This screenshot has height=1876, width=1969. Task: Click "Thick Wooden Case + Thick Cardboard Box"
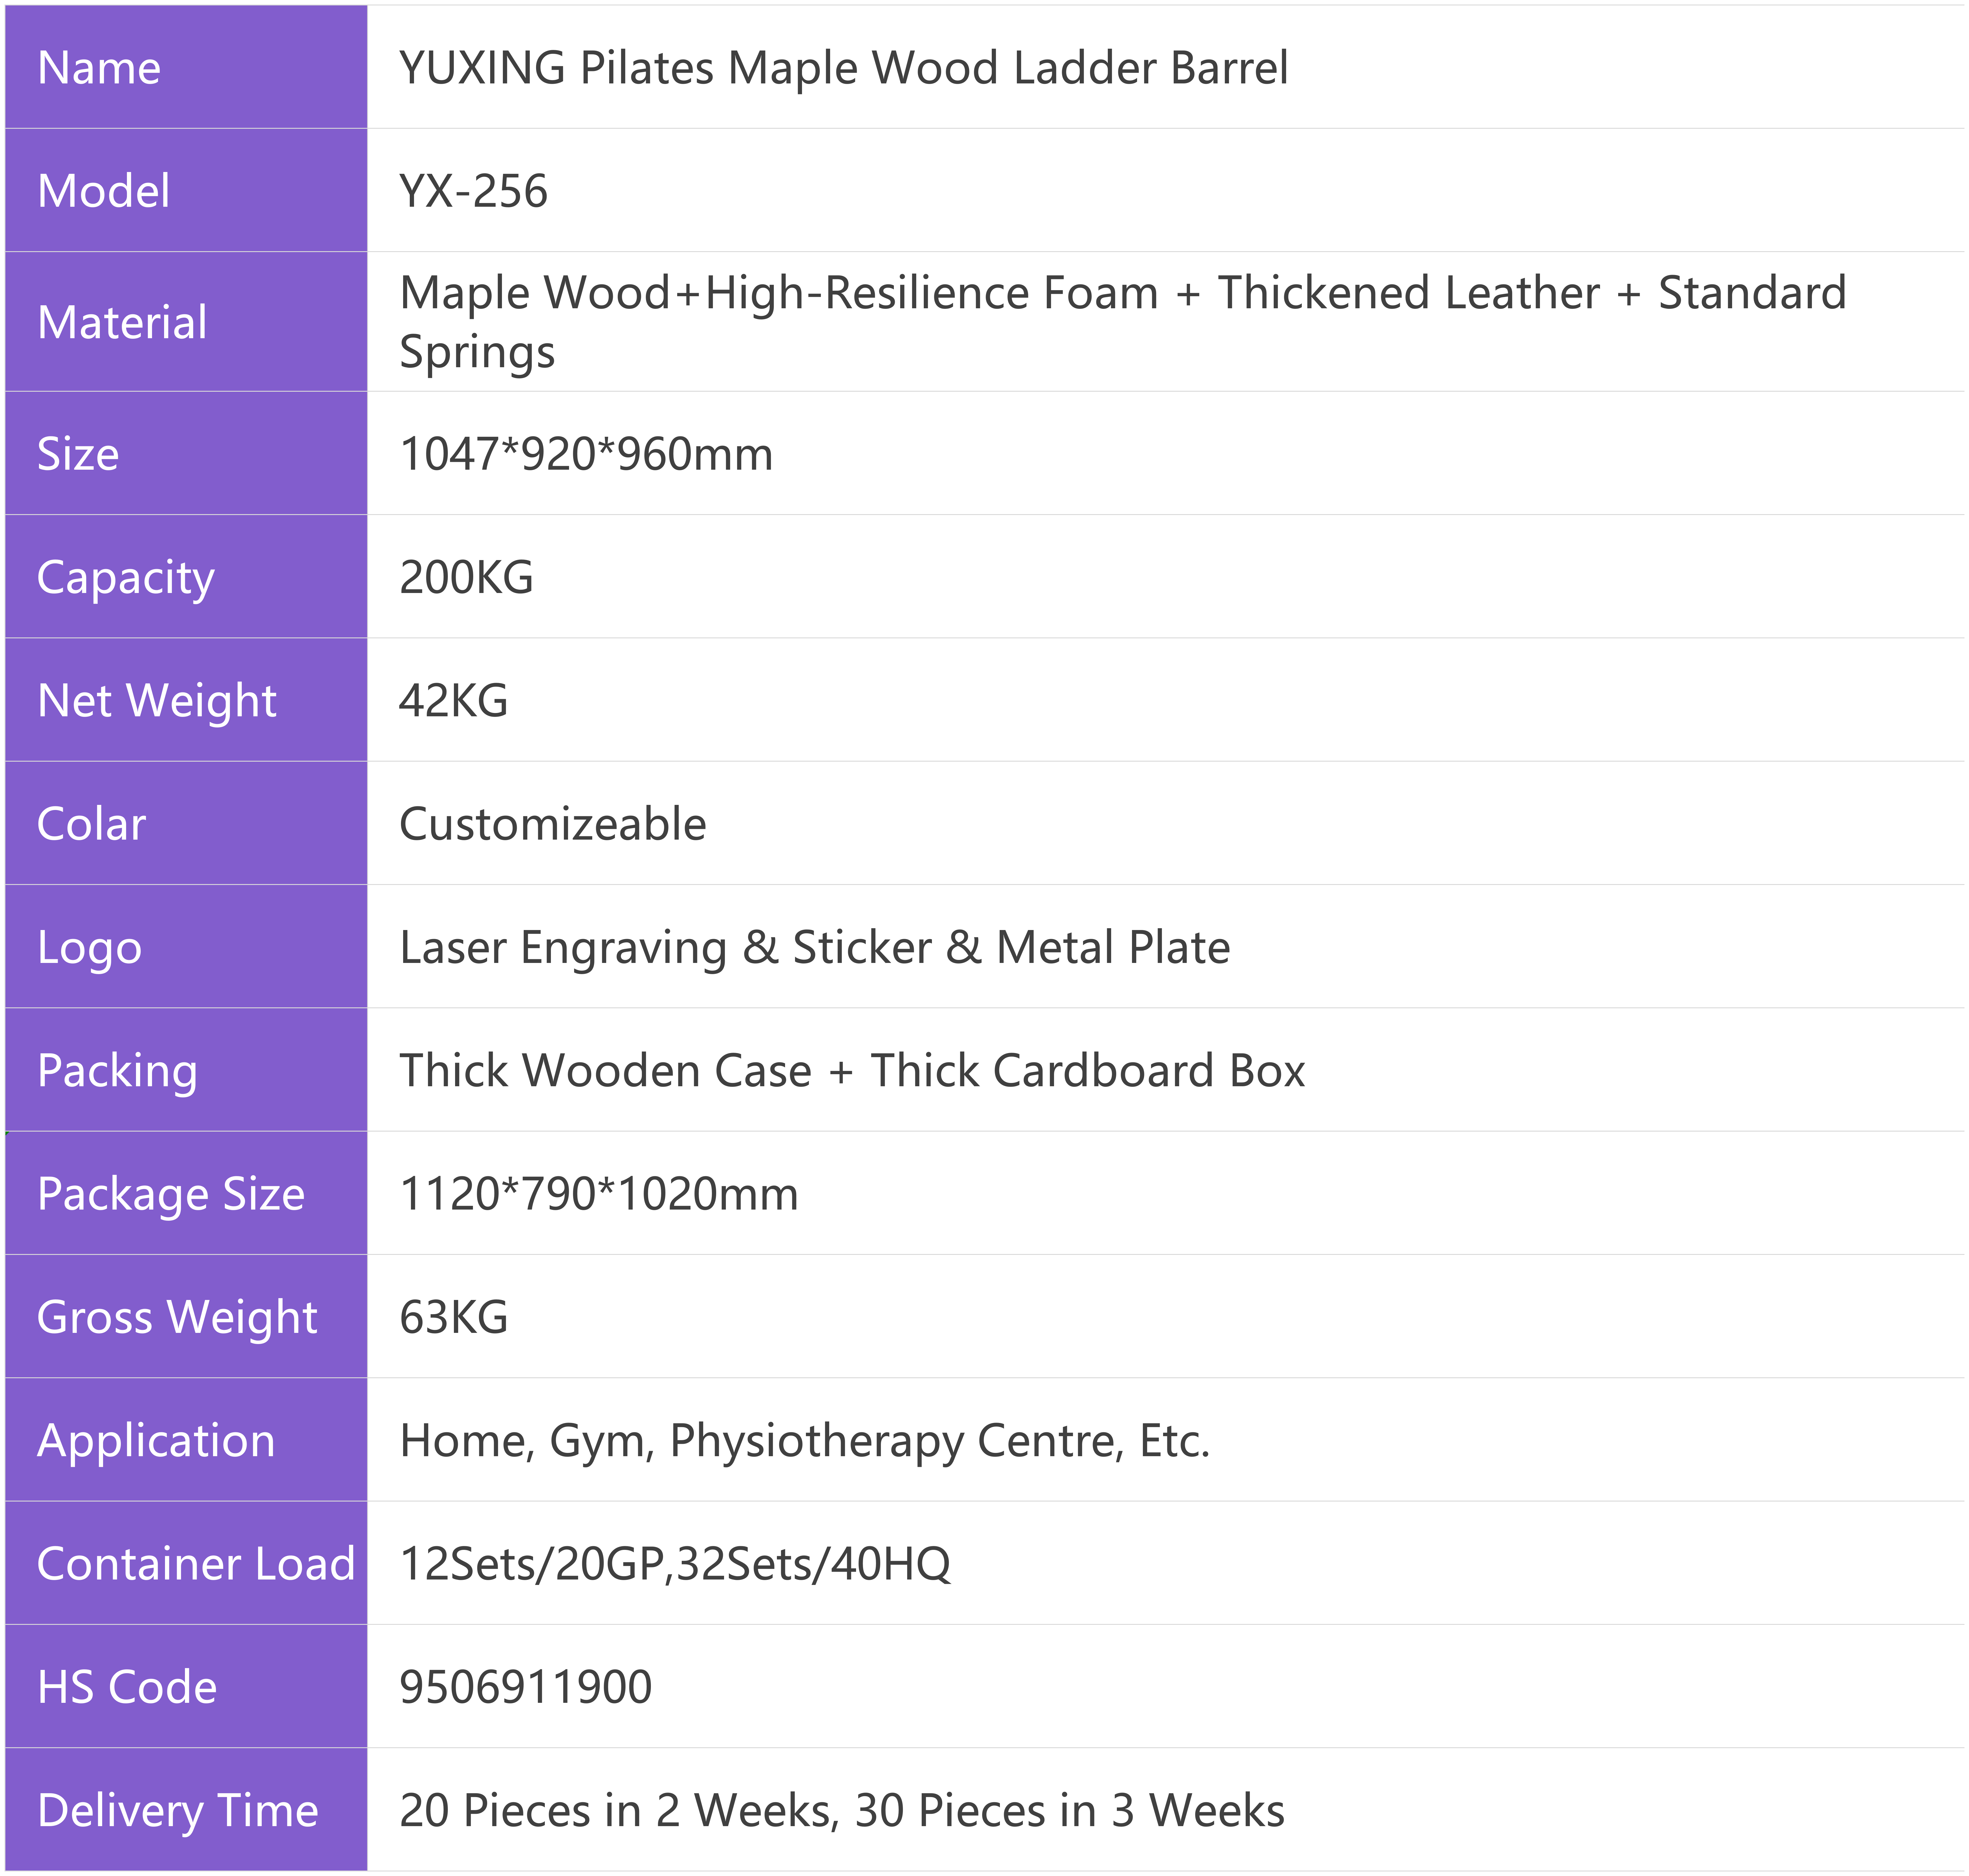click(x=852, y=1070)
